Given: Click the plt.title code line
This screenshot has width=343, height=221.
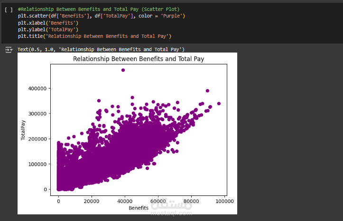Looking at the screenshot, I should (x=94, y=36).
